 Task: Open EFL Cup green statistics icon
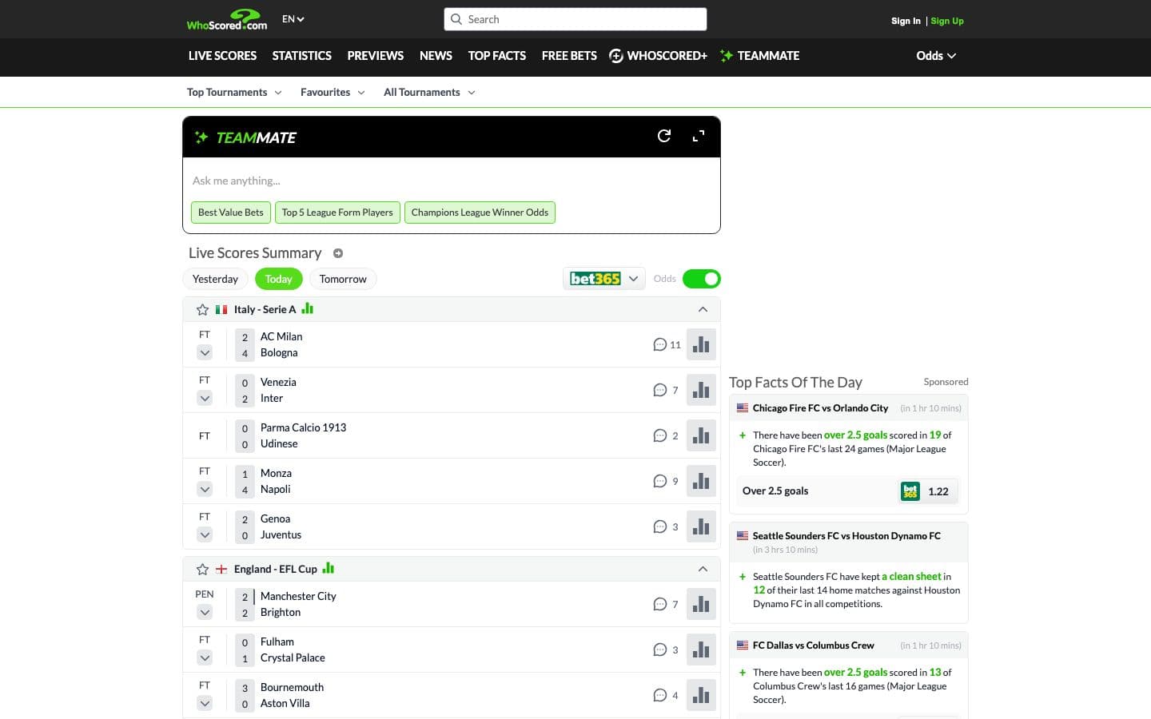tap(329, 568)
